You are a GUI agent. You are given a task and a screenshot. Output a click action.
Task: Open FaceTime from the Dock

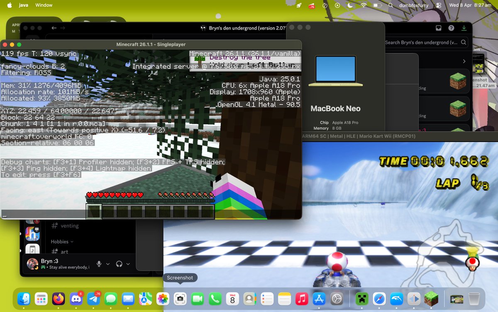(x=198, y=298)
